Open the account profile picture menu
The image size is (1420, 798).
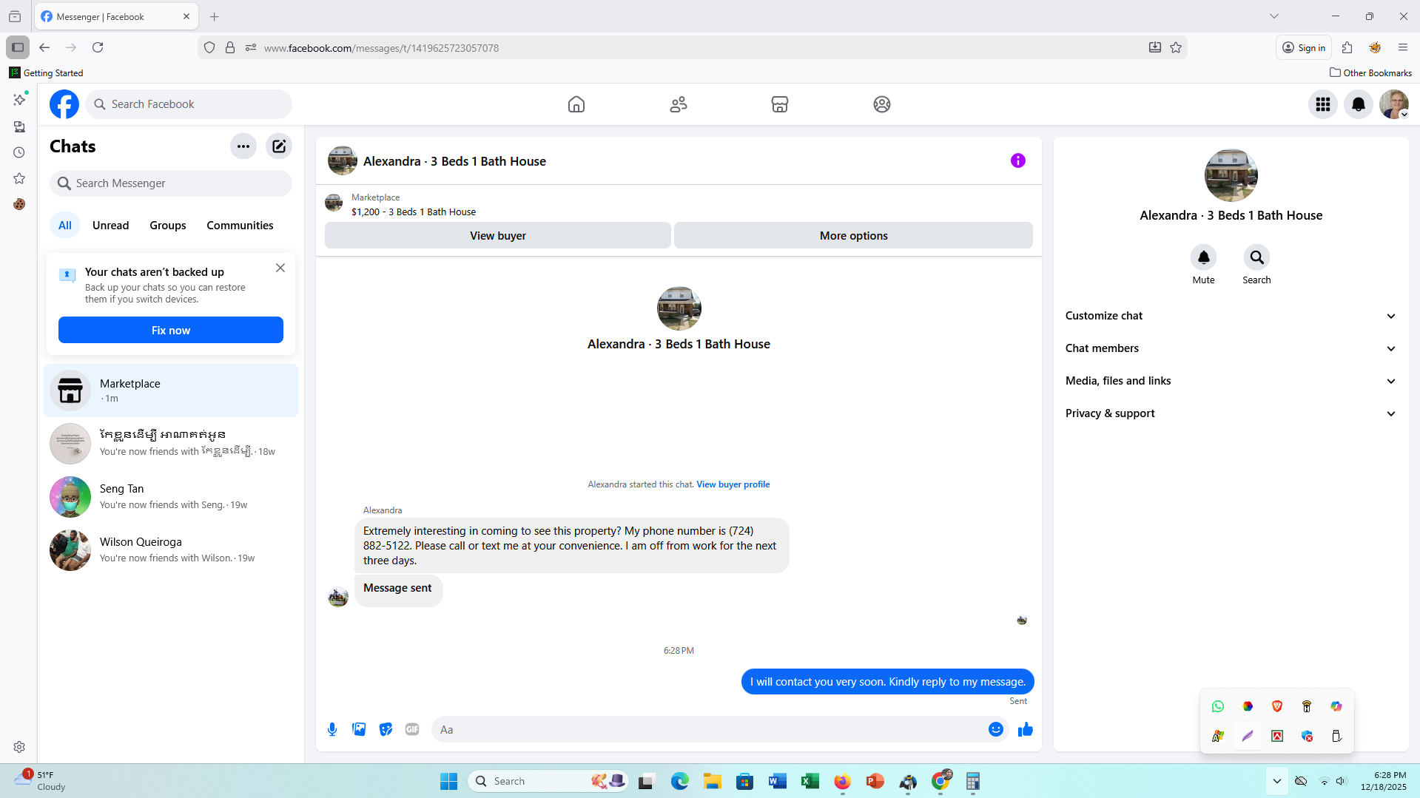pos(1394,104)
